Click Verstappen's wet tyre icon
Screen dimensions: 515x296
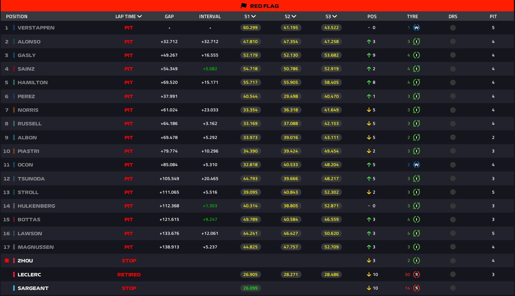(417, 28)
